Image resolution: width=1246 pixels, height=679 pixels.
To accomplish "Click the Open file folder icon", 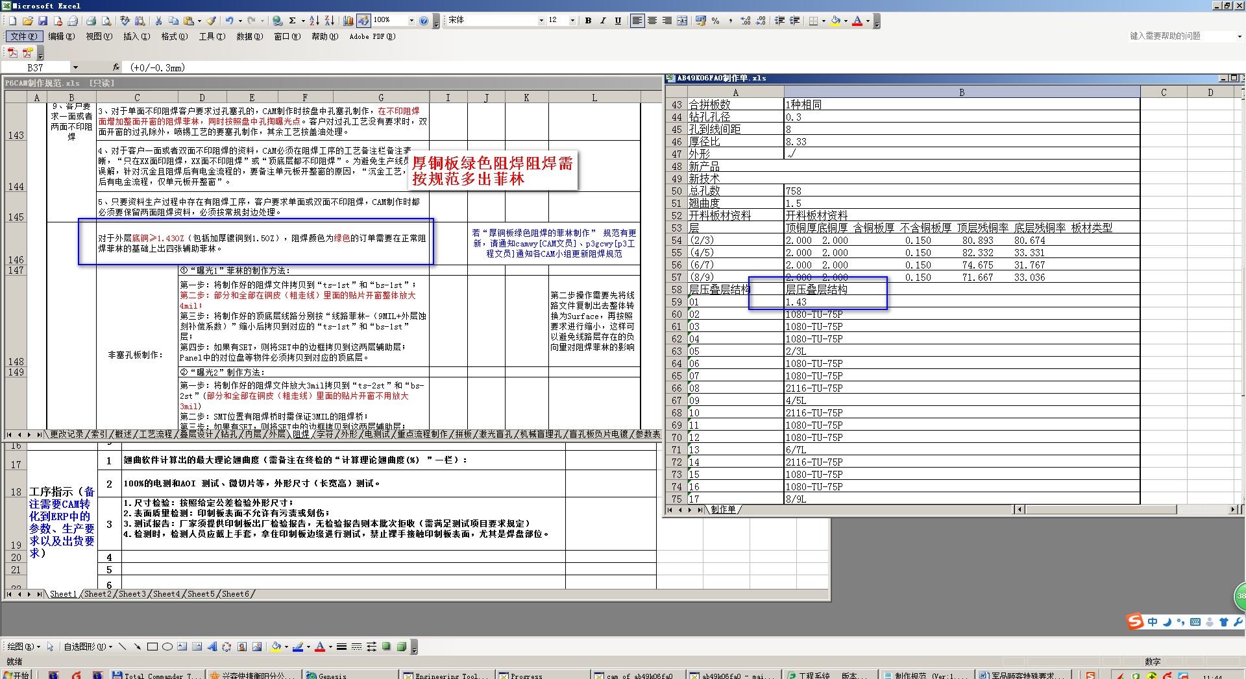I will 28,21.
